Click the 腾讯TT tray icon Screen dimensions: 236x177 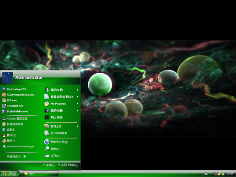pos(219,173)
